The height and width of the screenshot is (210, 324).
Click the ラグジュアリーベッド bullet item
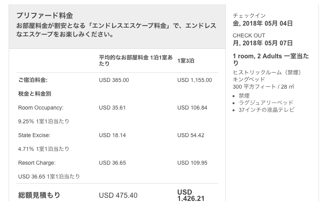(x=266, y=103)
